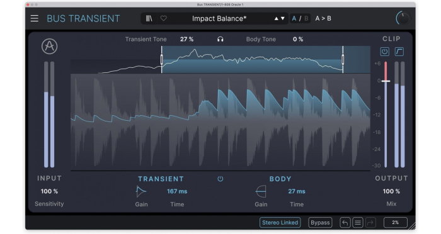Toggle the headphones listen icon

tap(220, 40)
